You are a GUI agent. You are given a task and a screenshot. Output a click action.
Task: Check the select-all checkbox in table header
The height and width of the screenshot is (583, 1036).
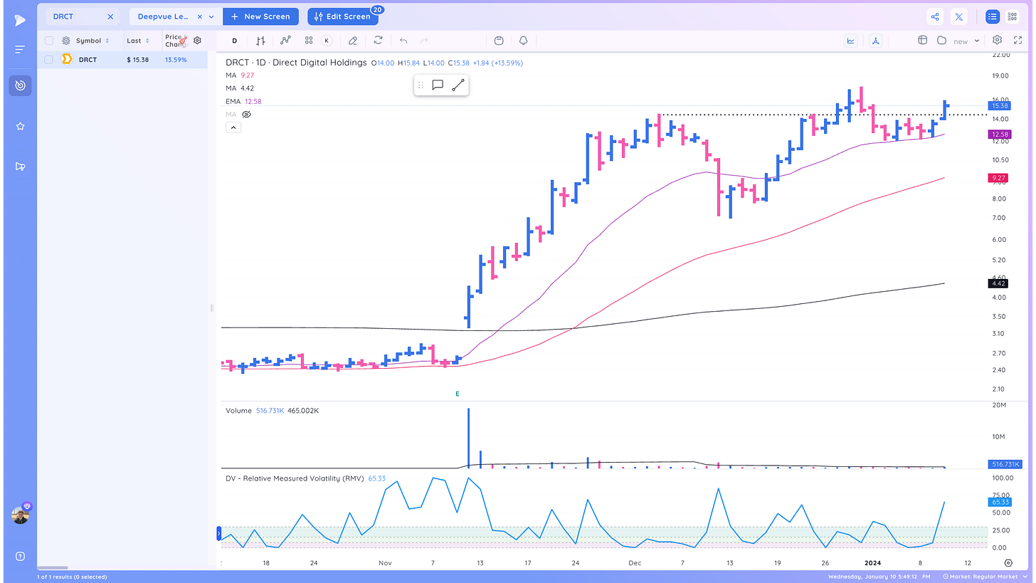coord(49,41)
